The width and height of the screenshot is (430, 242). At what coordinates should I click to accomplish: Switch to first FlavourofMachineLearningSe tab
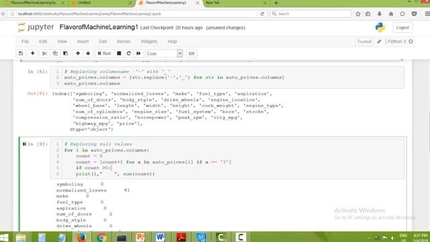[x=34, y=3]
